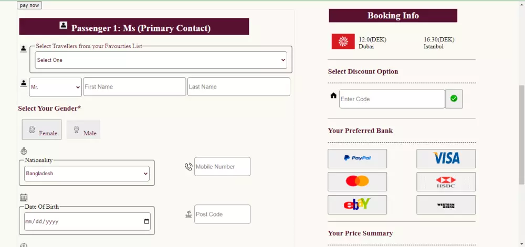The image size is (525, 247).
Task: Expand the Nationality dropdown
Action: point(87,174)
